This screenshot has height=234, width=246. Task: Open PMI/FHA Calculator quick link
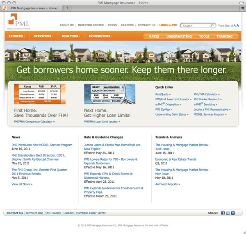(207, 94)
